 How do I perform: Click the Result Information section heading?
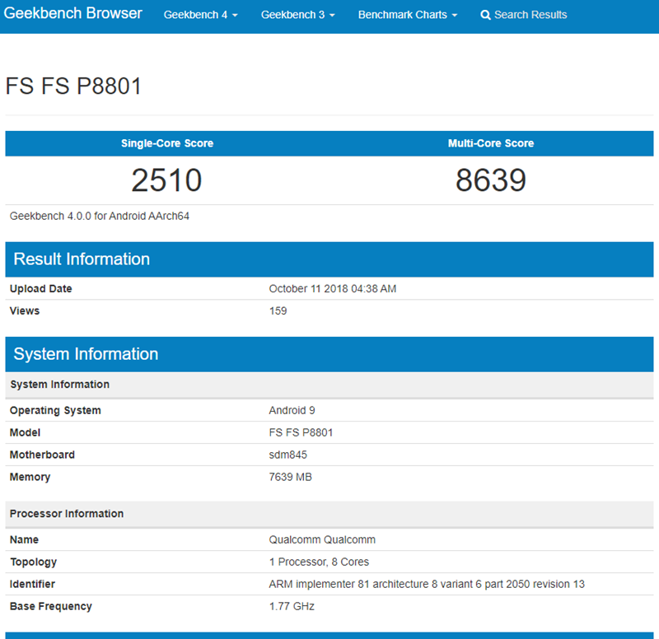tap(82, 259)
